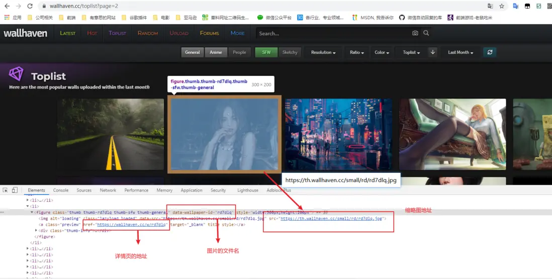This screenshot has width=552, height=279.
Task: Click the browser forward arrow
Action: click(18, 6)
